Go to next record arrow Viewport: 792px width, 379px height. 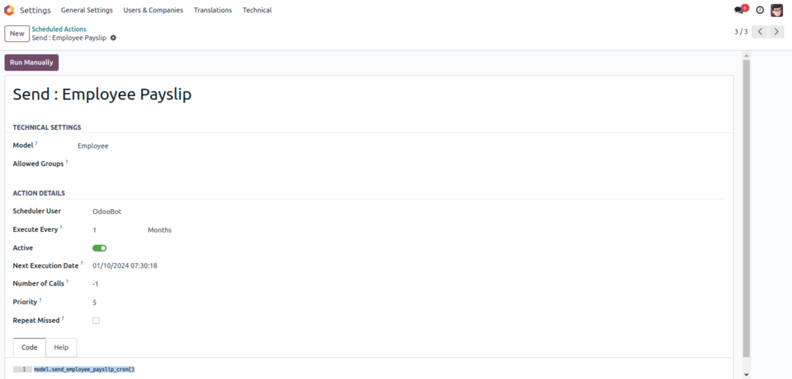tap(777, 32)
